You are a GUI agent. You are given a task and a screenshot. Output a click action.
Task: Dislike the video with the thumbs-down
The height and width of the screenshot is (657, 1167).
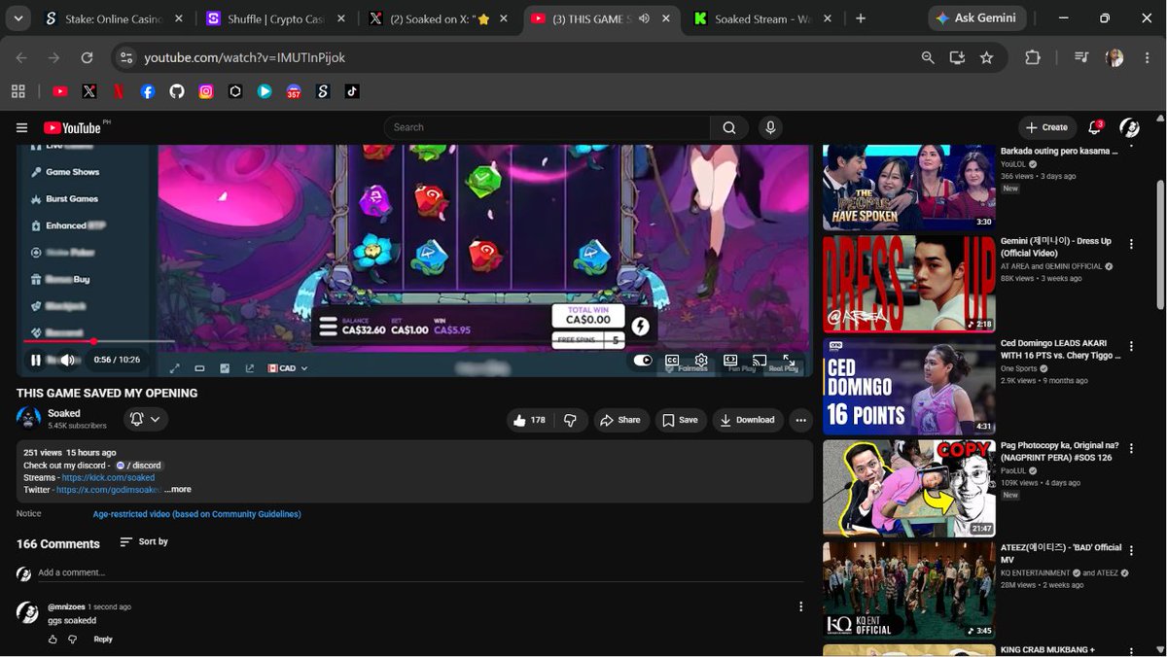coord(571,420)
